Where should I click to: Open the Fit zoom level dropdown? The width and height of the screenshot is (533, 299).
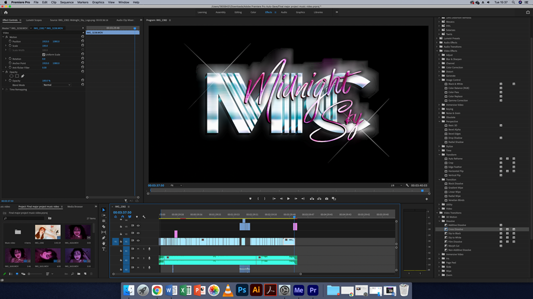tap(176, 185)
